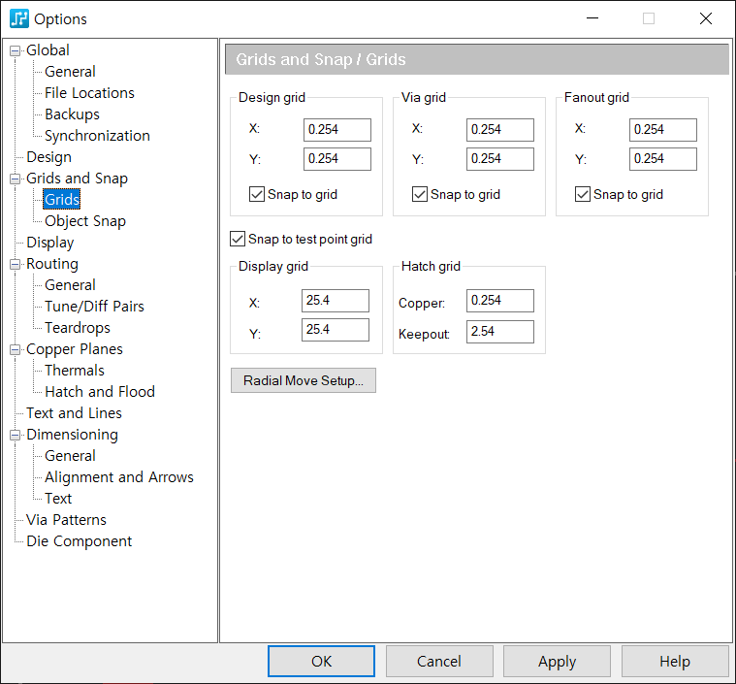
Task: Toggle Via grid Snap to grid checkbox
Action: [420, 194]
